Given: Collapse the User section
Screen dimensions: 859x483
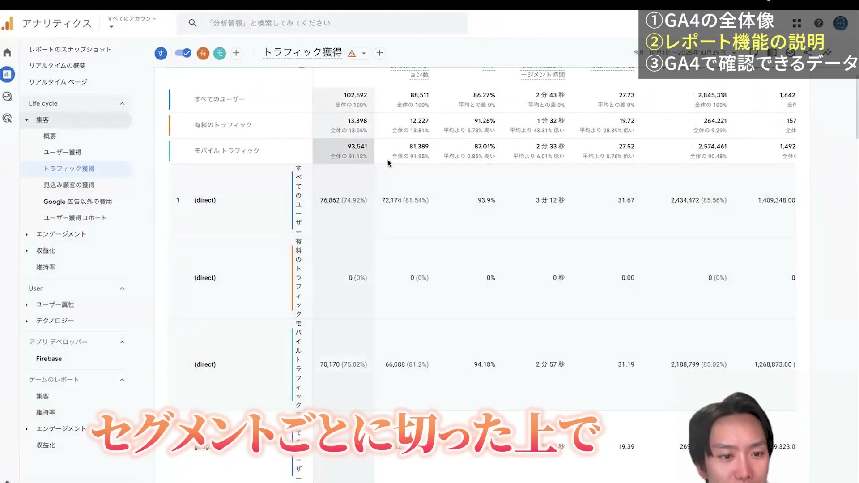Looking at the screenshot, I should click(x=122, y=288).
